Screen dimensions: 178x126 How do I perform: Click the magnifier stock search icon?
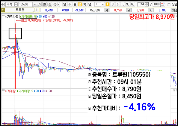coord(39,5)
